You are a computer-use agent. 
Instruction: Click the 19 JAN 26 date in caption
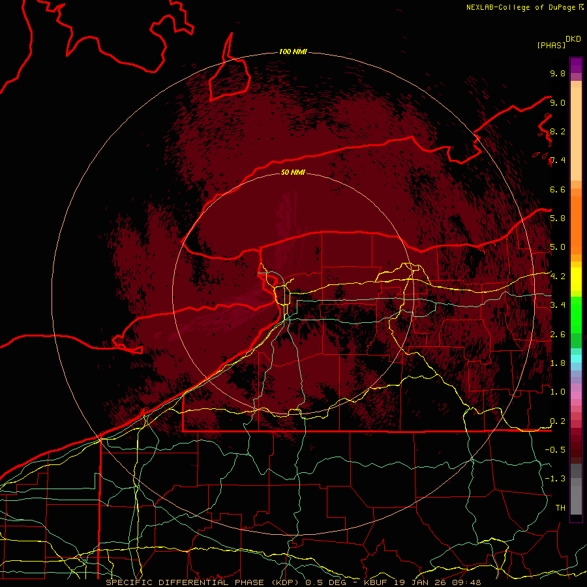pos(422,582)
